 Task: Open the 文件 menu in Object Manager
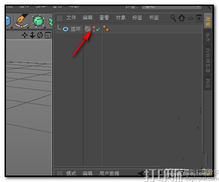click(71, 18)
